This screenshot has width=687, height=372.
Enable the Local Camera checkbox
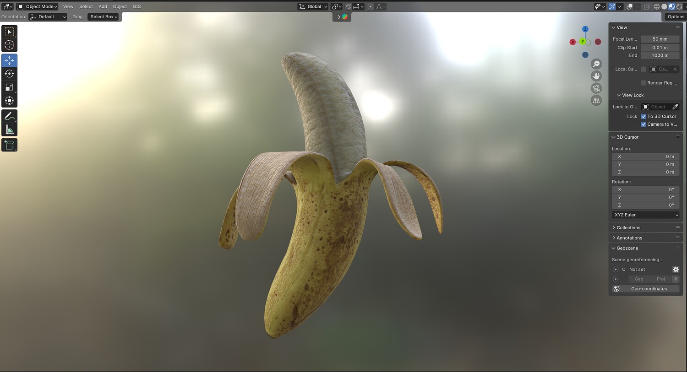click(x=643, y=69)
